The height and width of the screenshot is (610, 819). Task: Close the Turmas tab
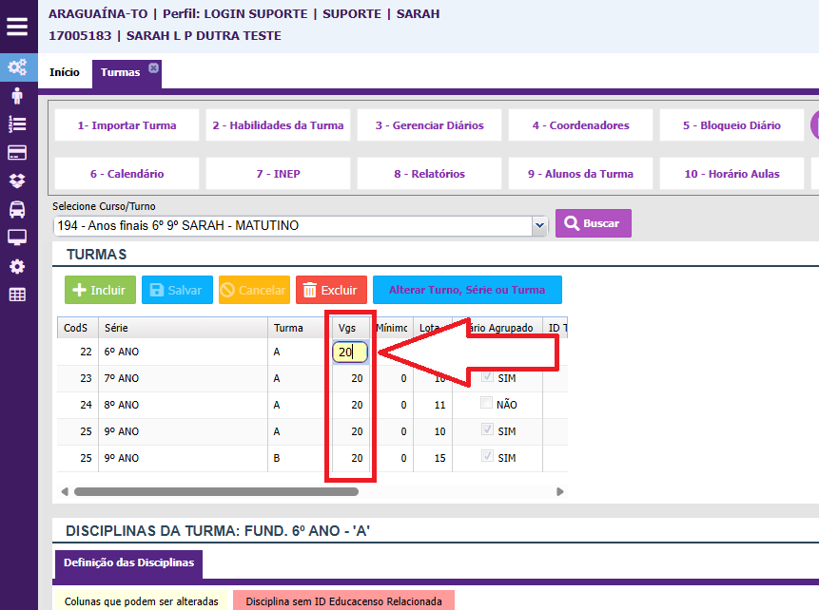154,67
